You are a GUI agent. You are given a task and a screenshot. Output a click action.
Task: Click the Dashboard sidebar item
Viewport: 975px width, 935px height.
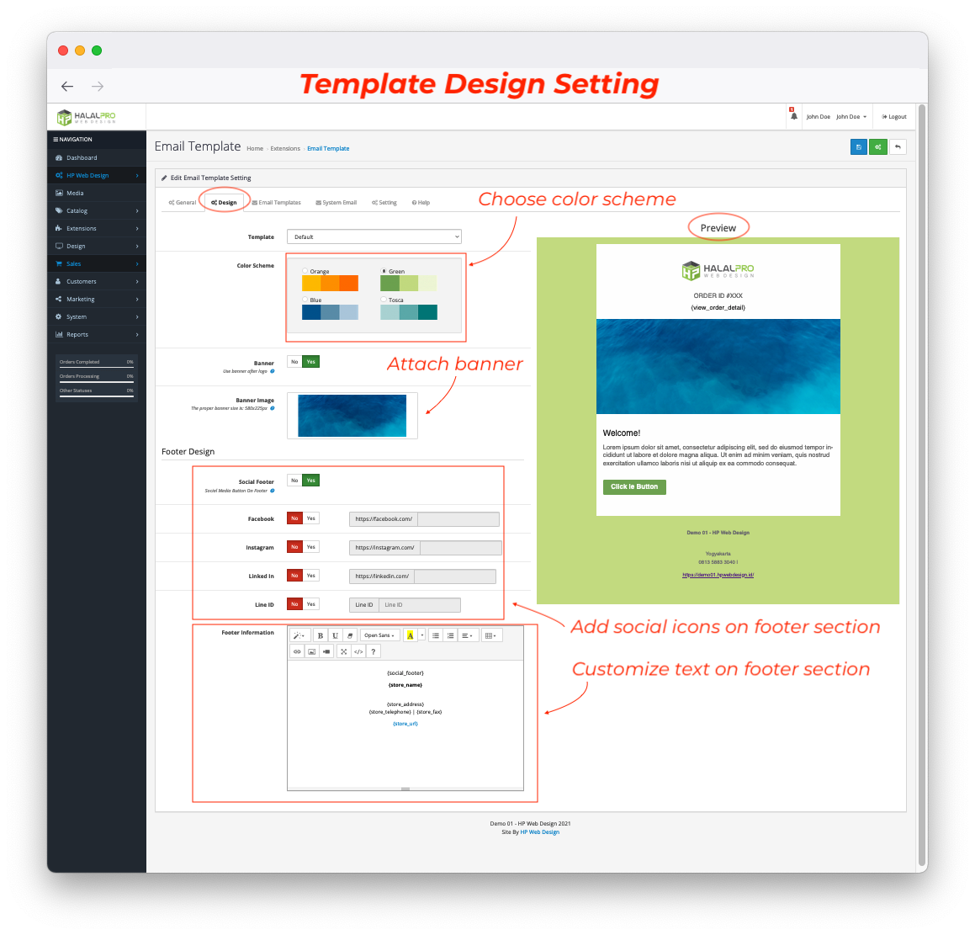97,157
